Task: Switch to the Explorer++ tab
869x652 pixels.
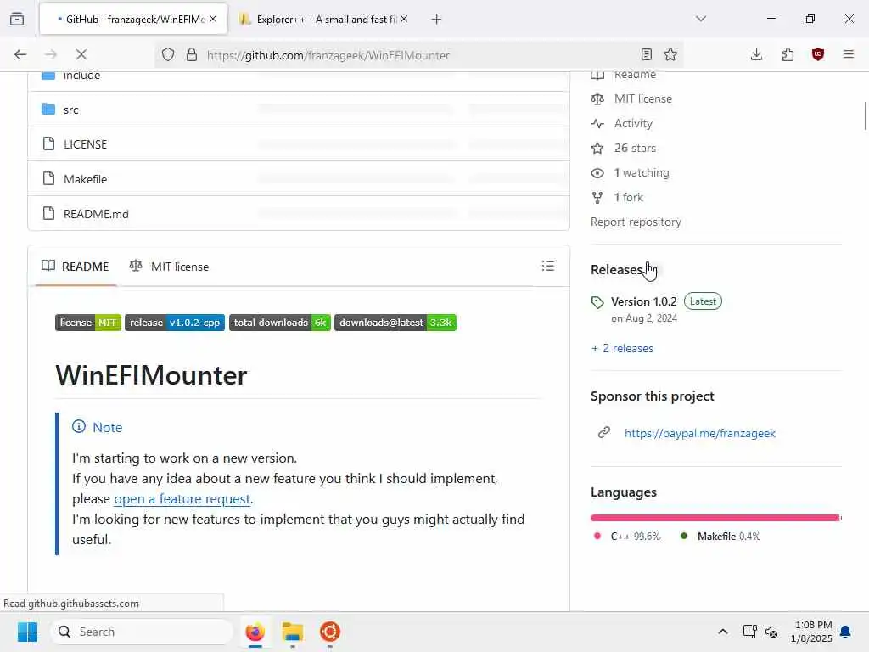Action: (324, 20)
